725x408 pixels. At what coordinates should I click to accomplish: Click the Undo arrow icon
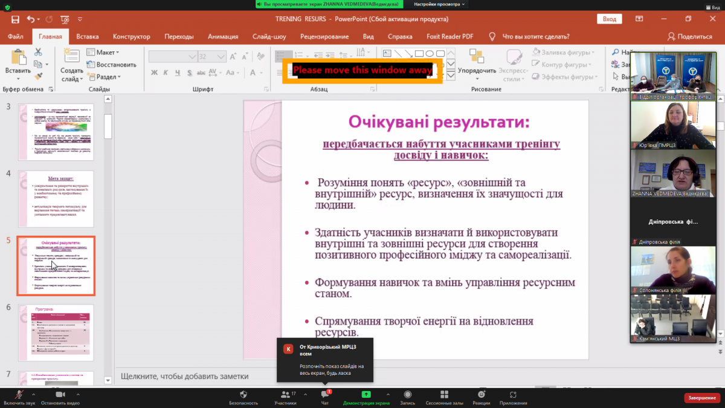tap(30, 19)
